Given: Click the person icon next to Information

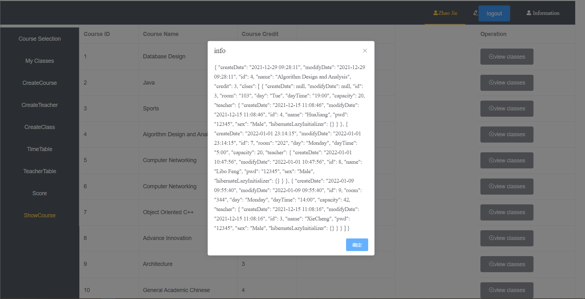Looking at the screenshot, I should (x=529, y=13).
